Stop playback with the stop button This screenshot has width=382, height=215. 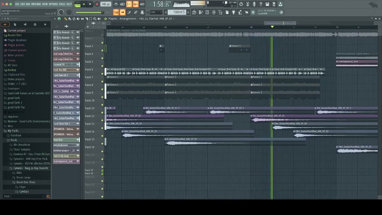click(90, 4)
